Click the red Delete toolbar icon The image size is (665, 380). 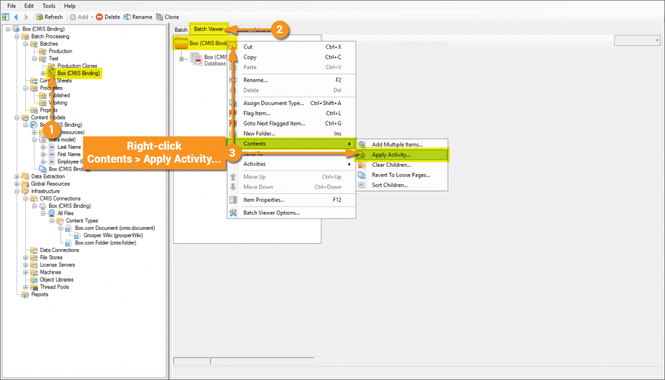(x=99, y=17)
